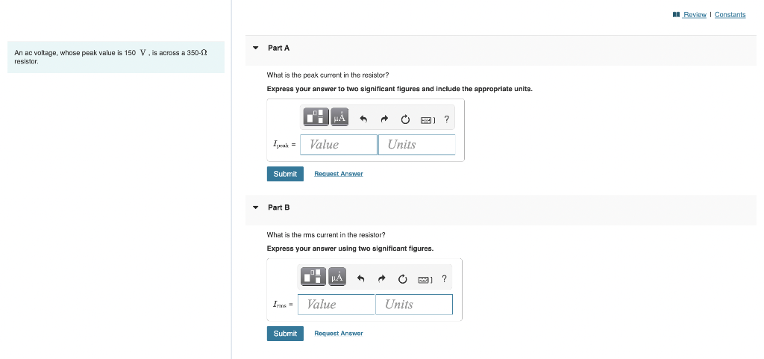Undo last entry in Part A
The height and width of the screenshot is (359, 764).
coord(363,119)
